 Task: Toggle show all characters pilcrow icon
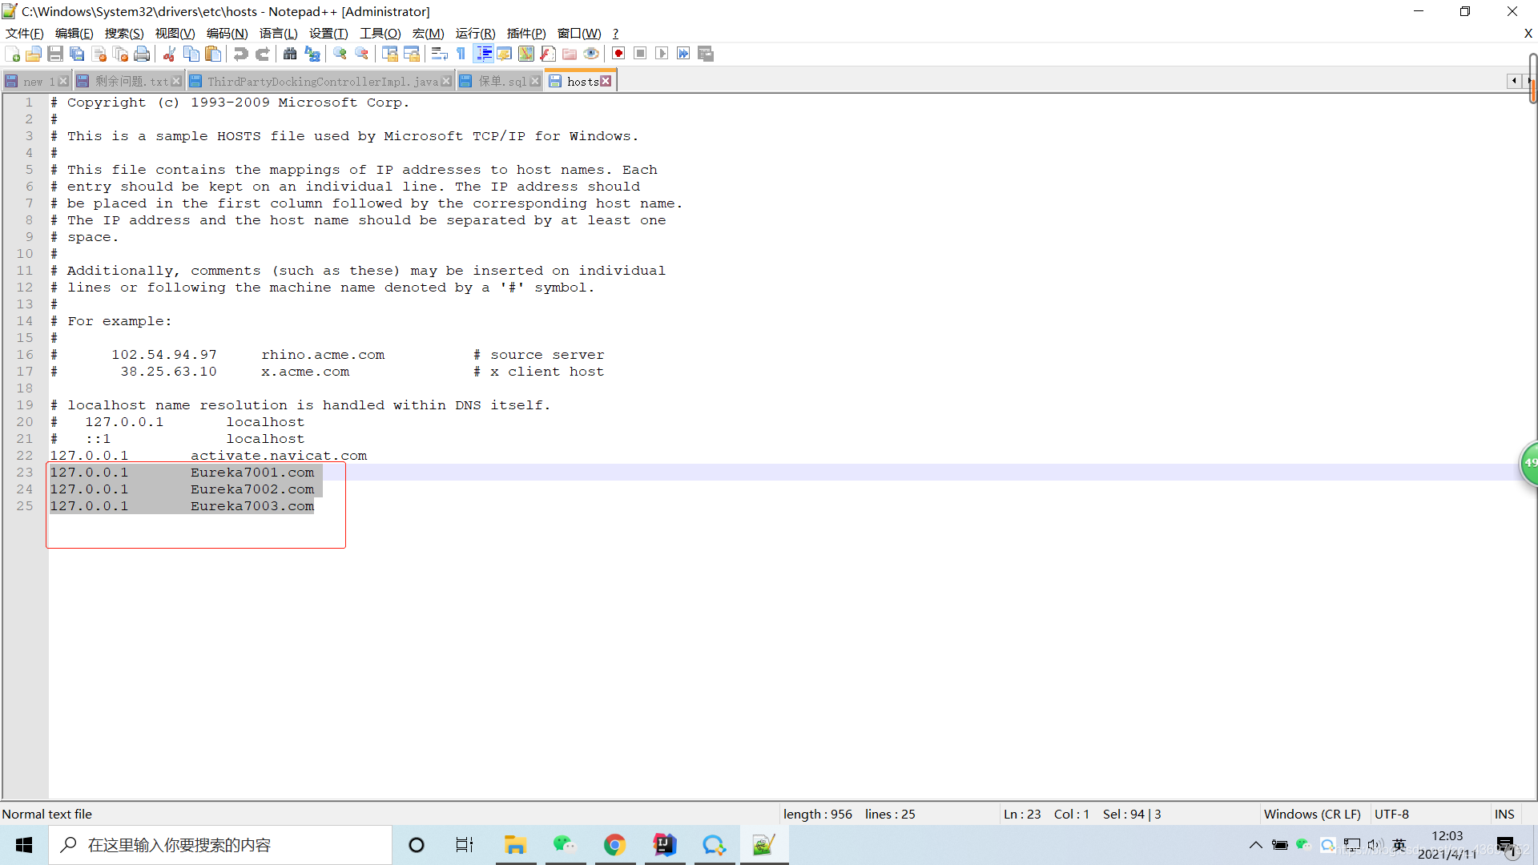click(461, 54)
